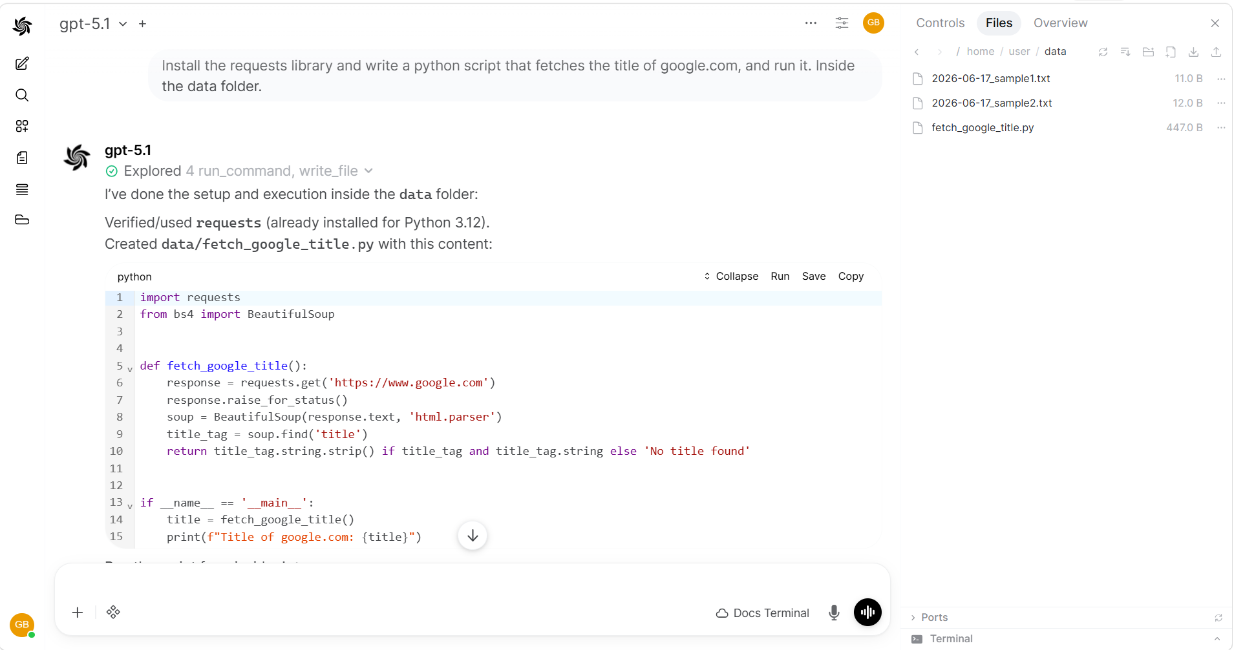The height and width of the screenshot is (650, 1234).
Task: Go forward in file browser navigation
Action: tap(939, 52)
